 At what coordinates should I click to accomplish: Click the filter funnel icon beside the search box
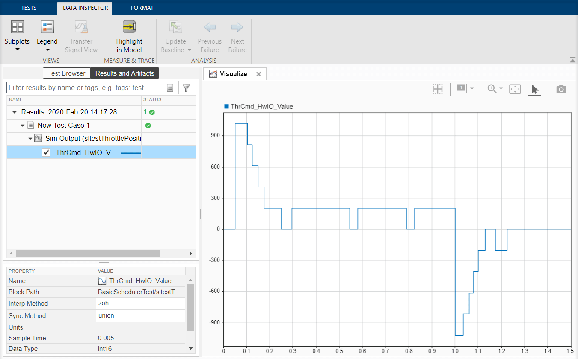186,88
